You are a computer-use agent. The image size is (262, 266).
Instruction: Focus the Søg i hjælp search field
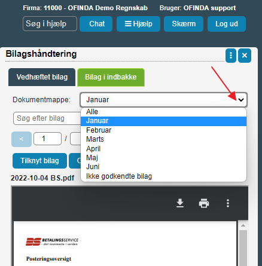coord(50,24)
